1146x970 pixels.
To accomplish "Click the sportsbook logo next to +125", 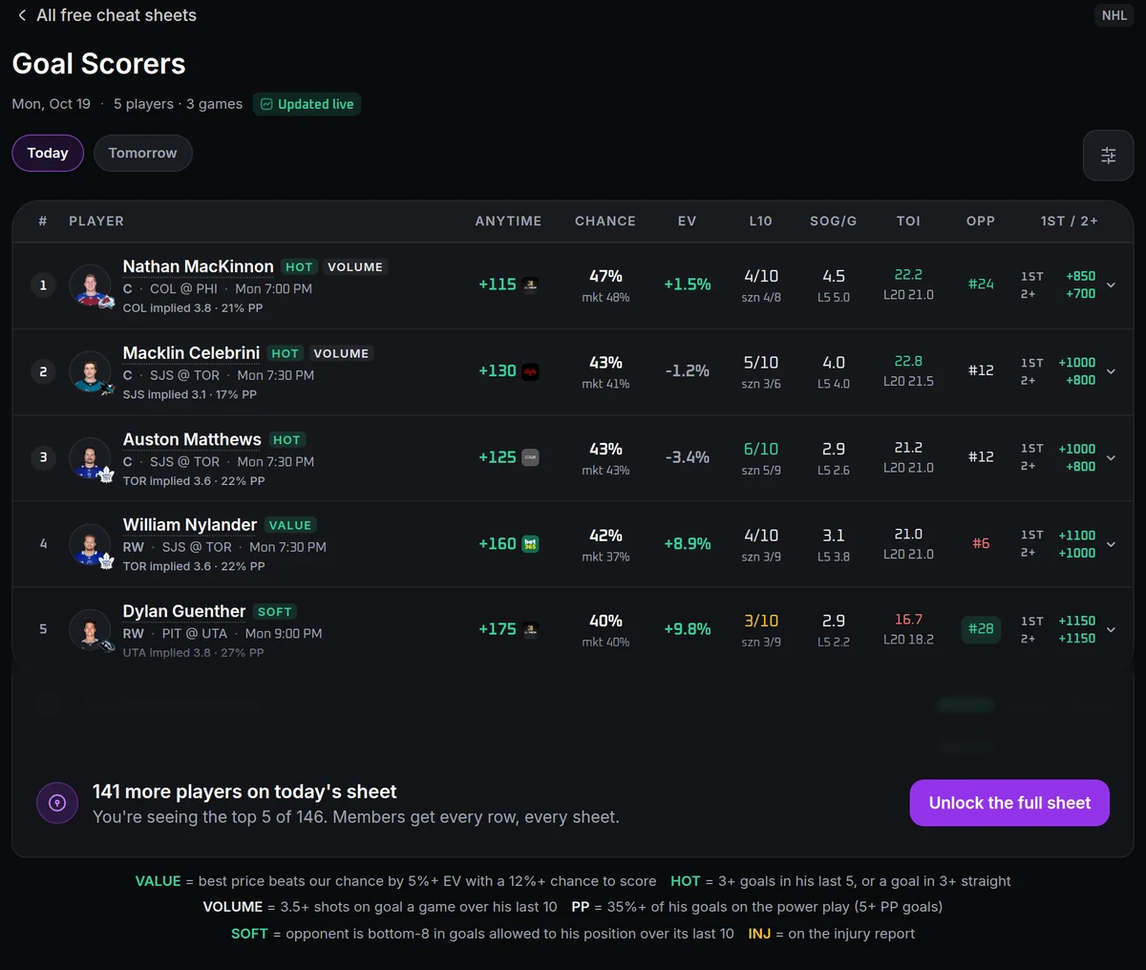I will (530, 457).
